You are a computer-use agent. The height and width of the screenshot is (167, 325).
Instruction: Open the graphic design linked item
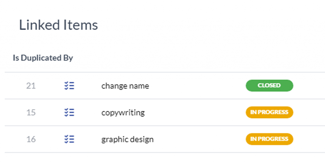tap(127, 139)
